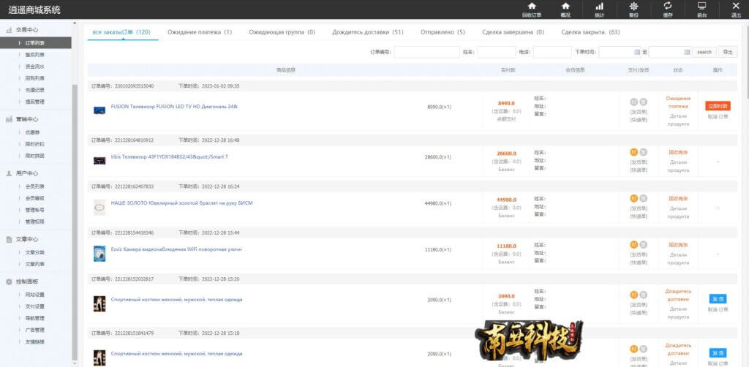Image resolution: width=749 pixels, height=367 pixels.
Task: Click orange 付 icon on Irbis Телевизор order
Action: tap(634, 152)
